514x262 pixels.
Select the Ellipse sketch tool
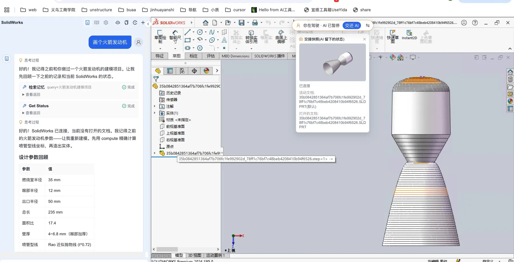[x=212, y=40]
